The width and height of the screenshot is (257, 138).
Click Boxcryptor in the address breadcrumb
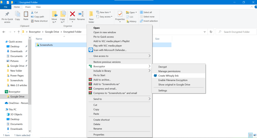click(35, 32)
